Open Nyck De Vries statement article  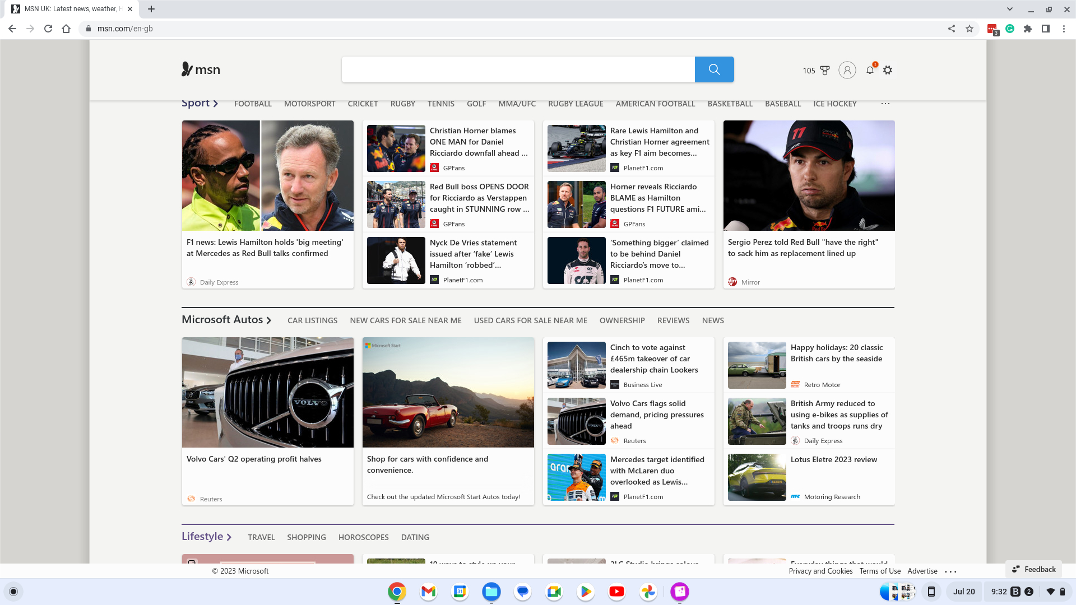coord(473,254)
